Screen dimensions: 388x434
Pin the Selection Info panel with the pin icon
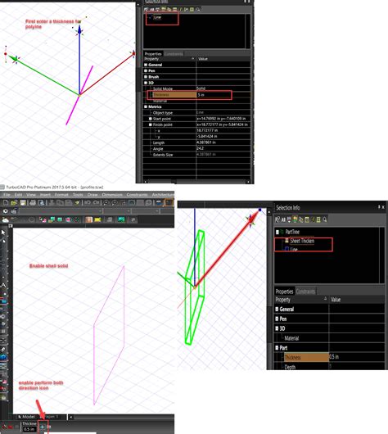(x=379, y=207)
